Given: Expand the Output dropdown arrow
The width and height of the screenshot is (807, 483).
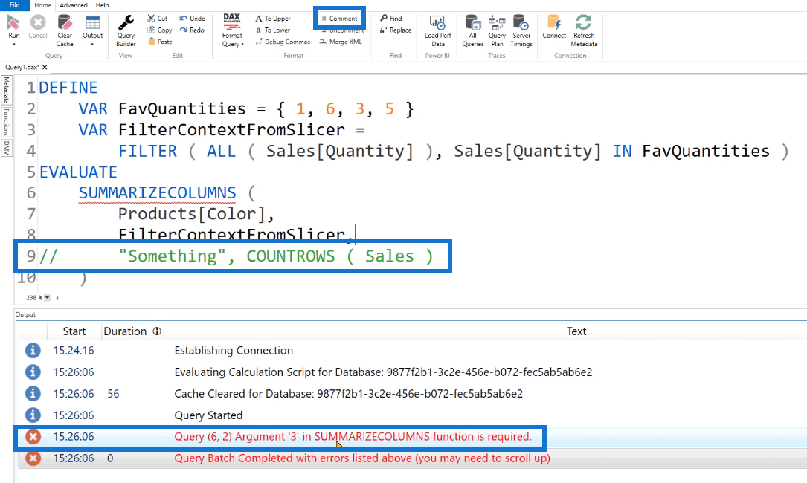Looking at the screenshot, I should [93, 45].
